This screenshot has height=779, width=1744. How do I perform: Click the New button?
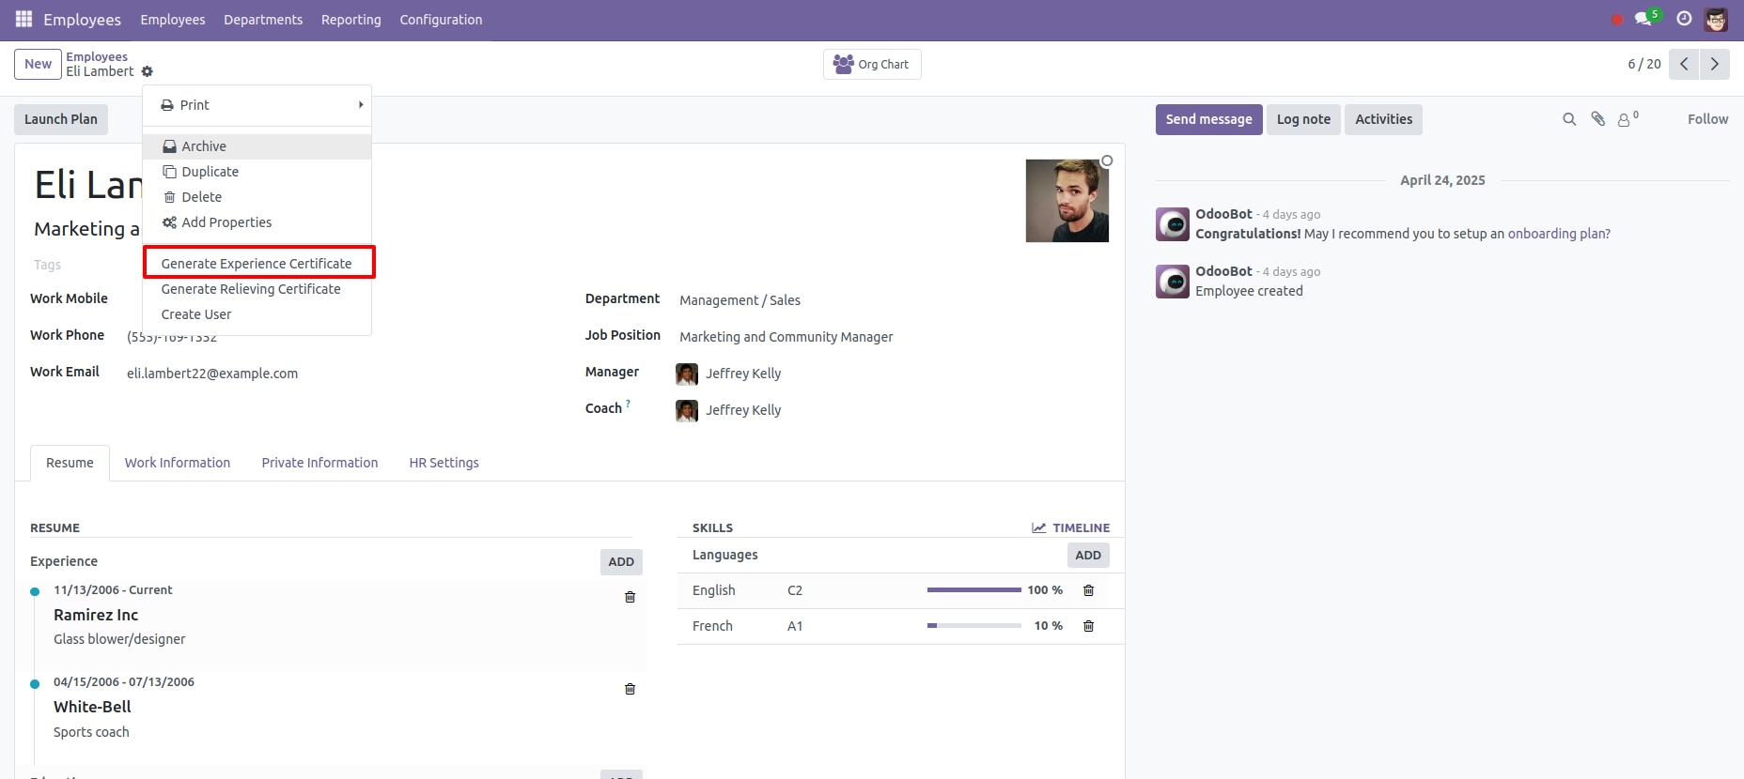(x=38, y=64)
